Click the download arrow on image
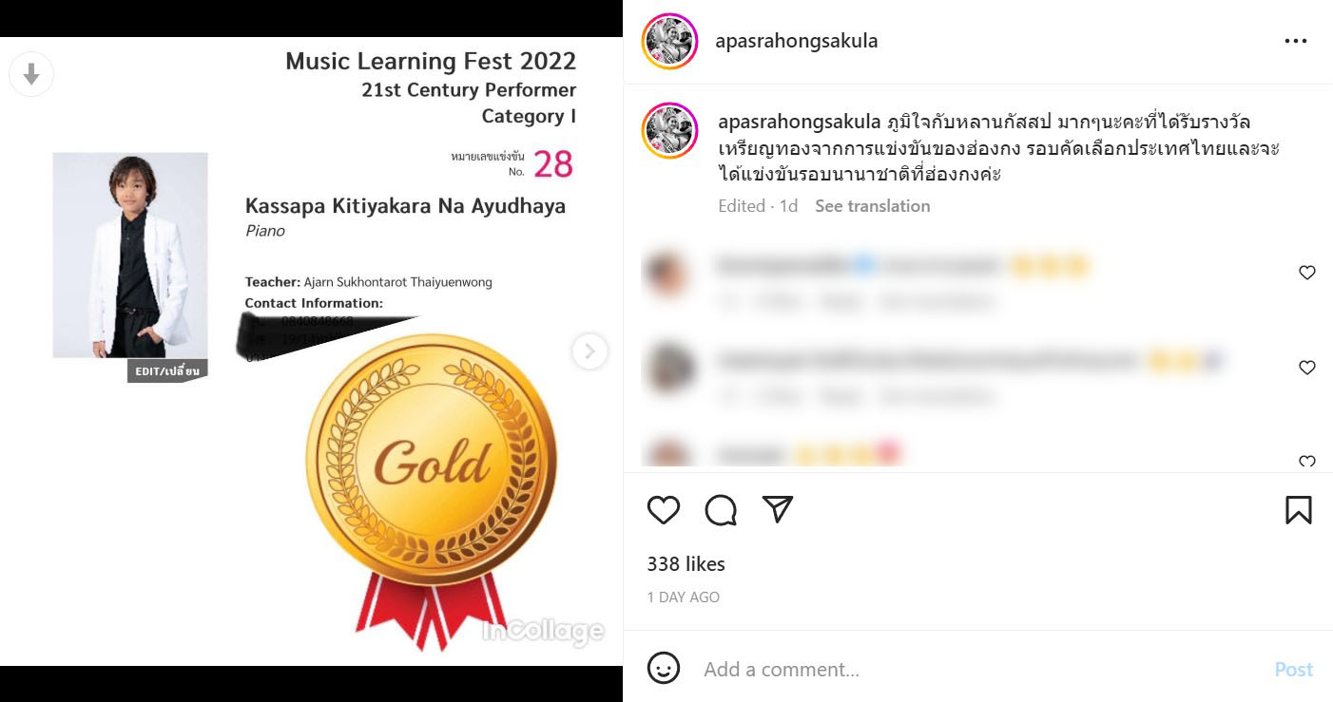 click(31, 74)
